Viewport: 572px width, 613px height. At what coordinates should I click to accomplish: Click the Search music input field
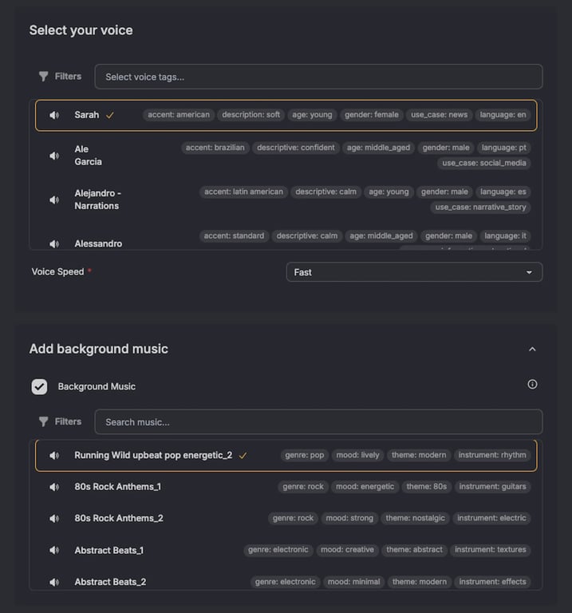point(318,421)
